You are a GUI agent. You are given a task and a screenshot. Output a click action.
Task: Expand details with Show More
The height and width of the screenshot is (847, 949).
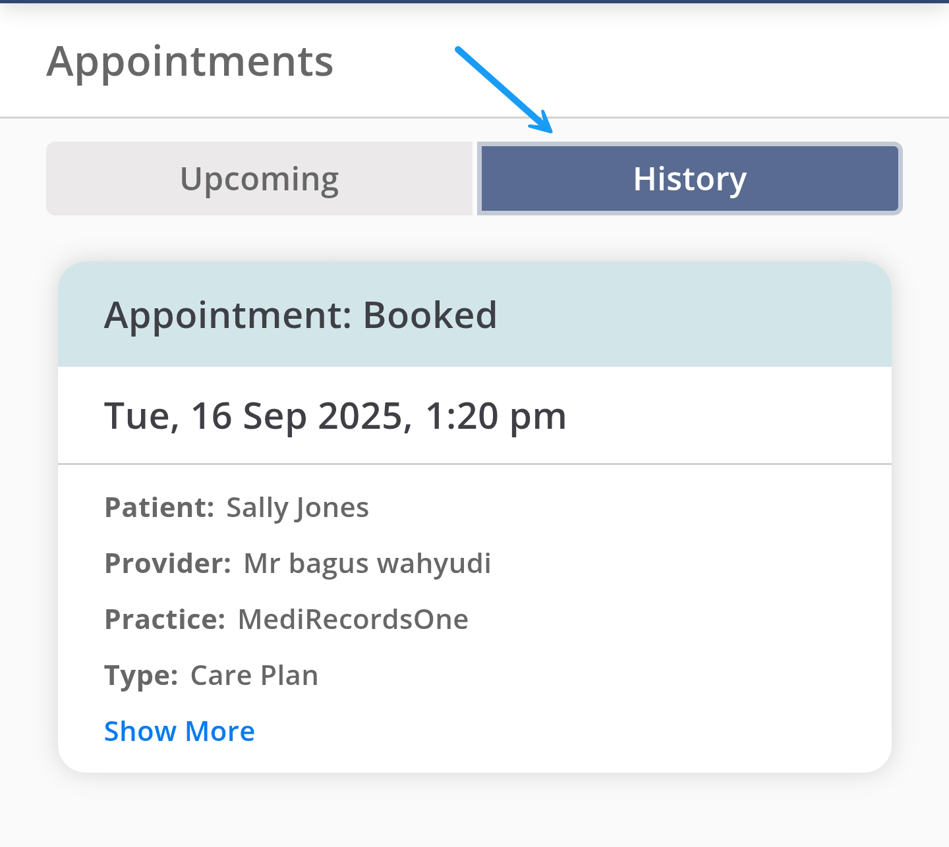[179, 731]
